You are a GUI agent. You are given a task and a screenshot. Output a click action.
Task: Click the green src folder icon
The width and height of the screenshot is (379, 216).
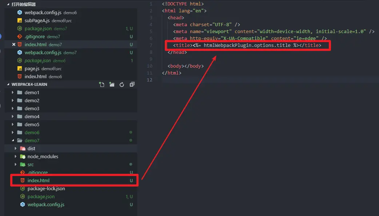pyautogui.click(x=23, y=164)
